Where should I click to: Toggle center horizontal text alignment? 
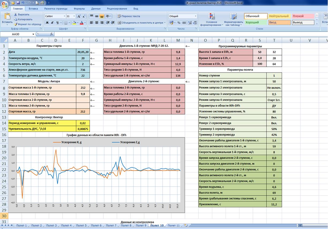[97, 23]
